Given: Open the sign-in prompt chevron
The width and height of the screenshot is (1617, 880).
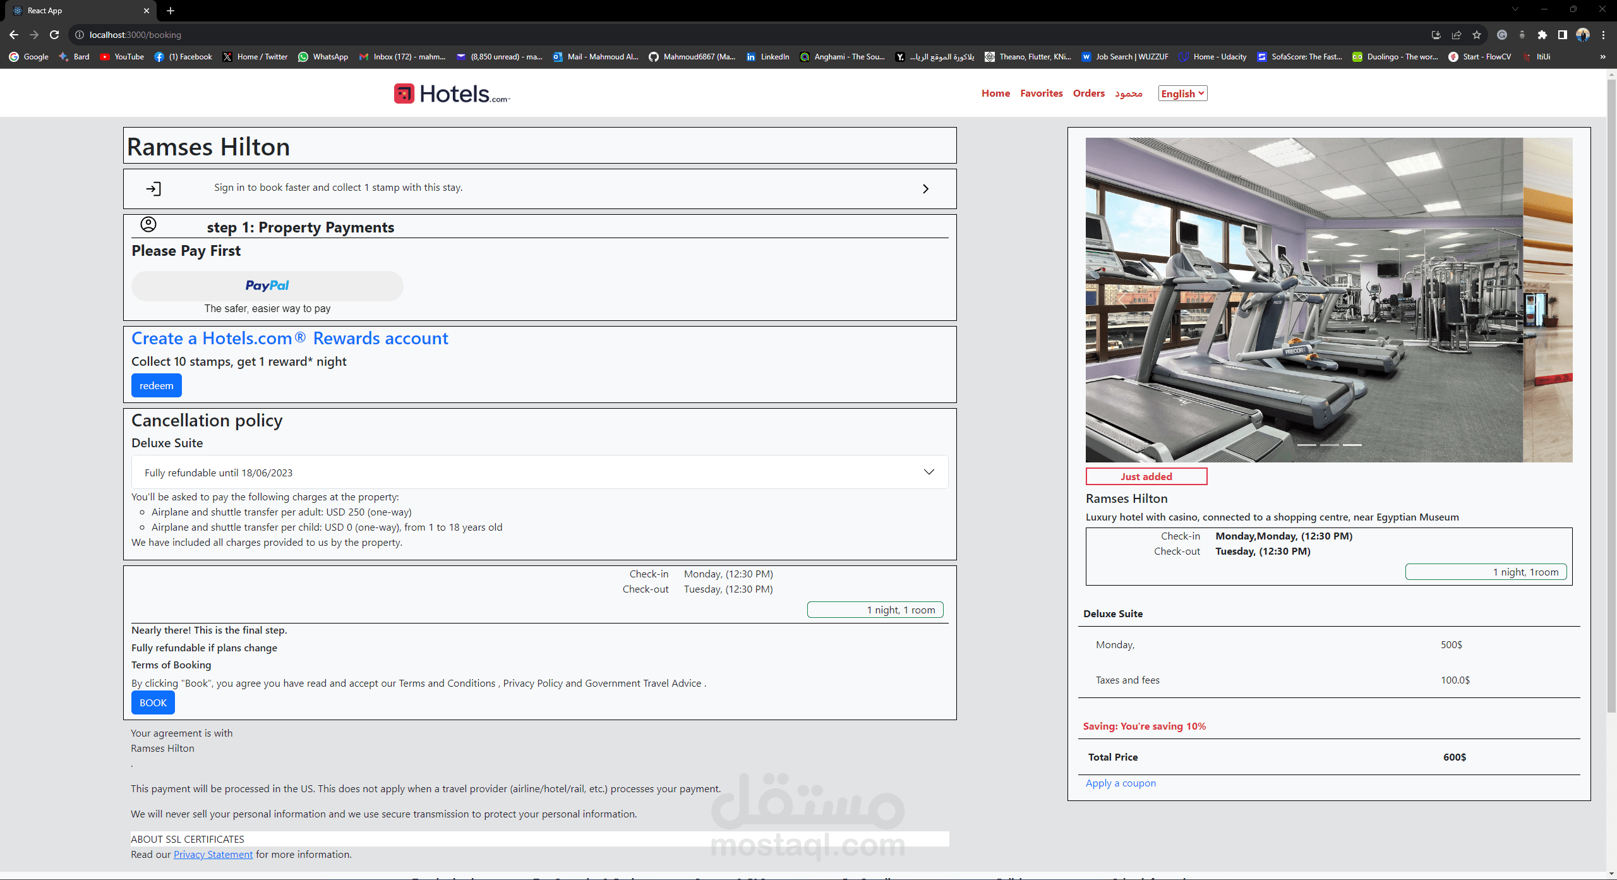Looking at the screenshot, I should pyautogui.click(x=925, y=189).
